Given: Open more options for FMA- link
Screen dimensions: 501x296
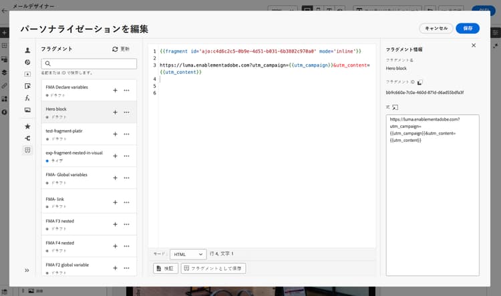Looking at the screenshot, I should tap(126, 202).
